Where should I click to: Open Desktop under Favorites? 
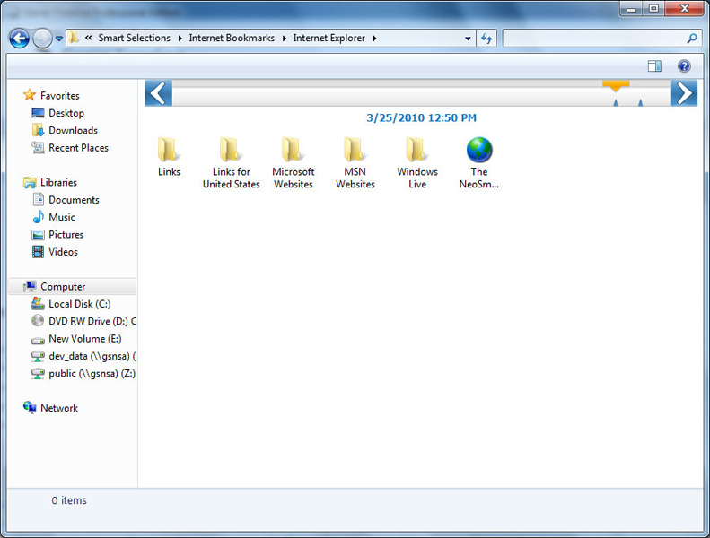tap(58, 113)
